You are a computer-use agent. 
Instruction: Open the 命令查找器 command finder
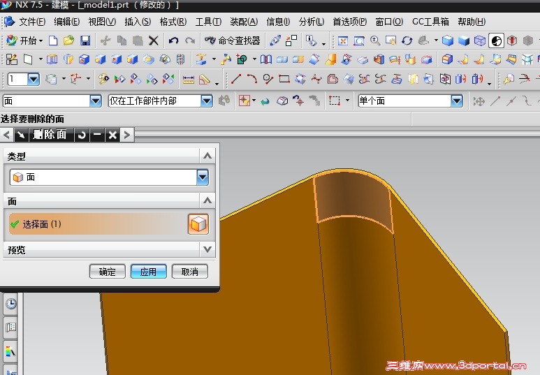pos(233,41)
